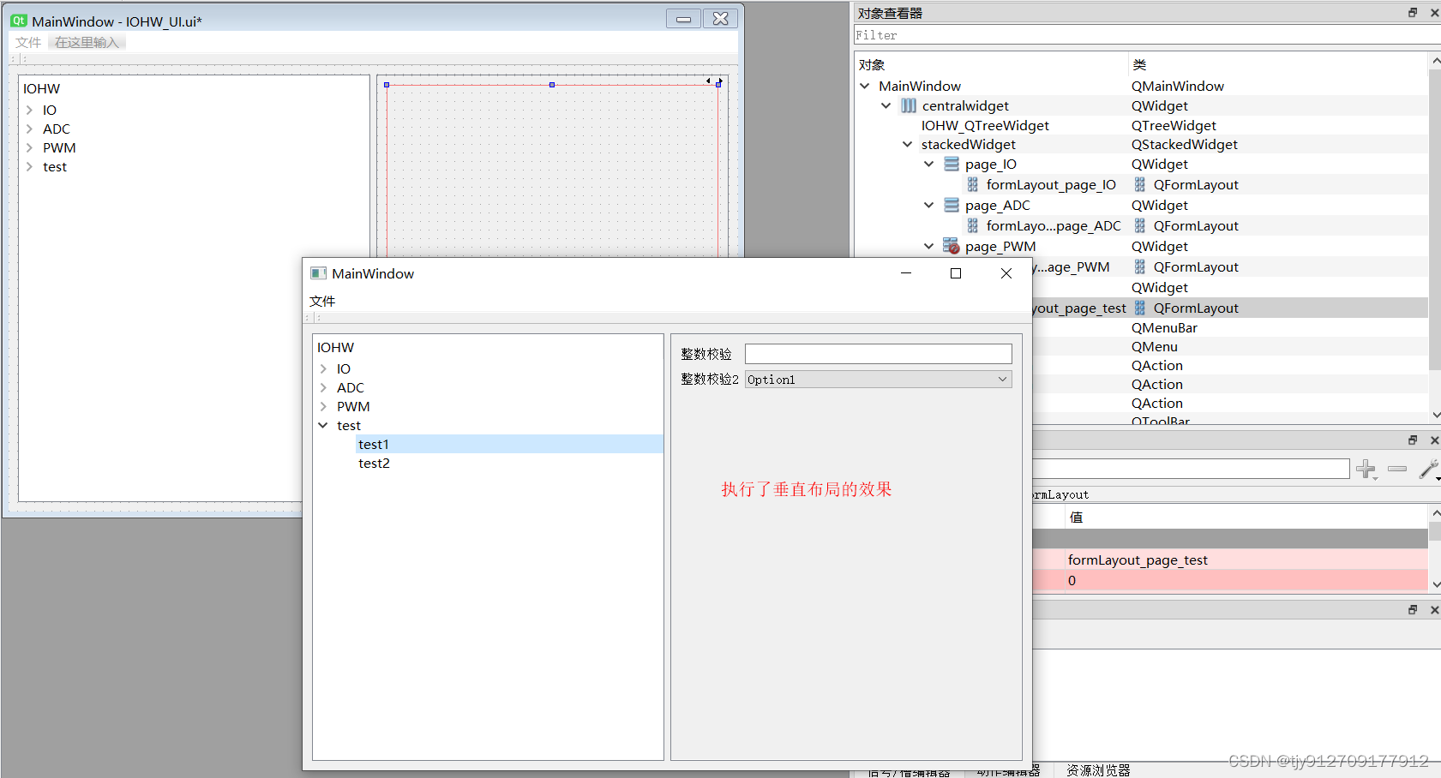Select IOHW_QTreeWidget in the object inspector
The width and height of the screenshot is (1441, 778).
pos(985,125)
